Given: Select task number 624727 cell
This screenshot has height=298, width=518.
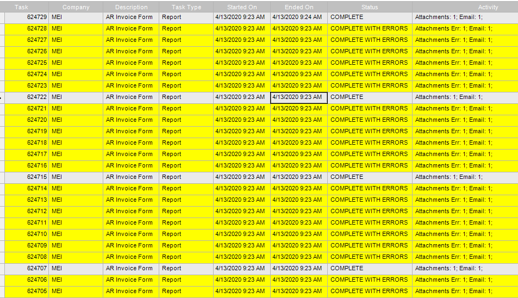Looking at the screenshot, I should (27, 40).
